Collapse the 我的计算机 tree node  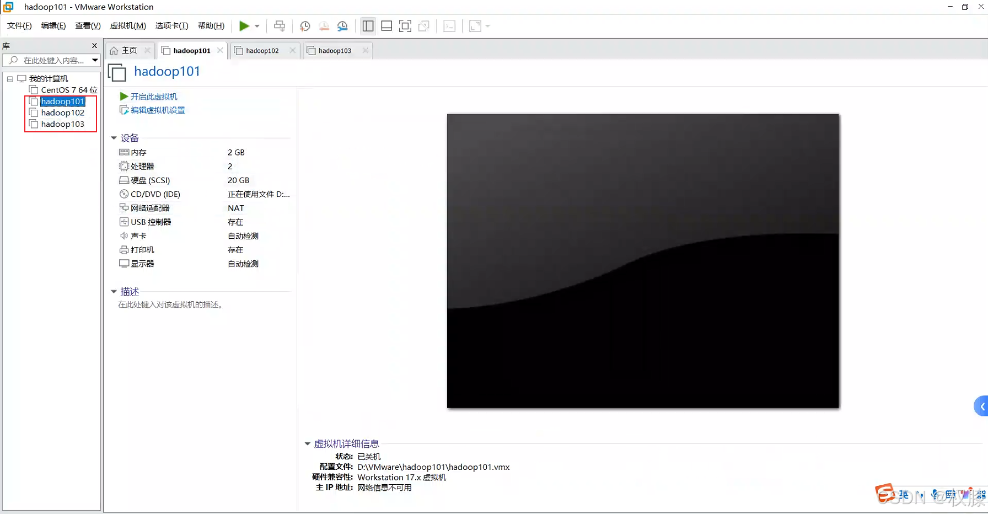click(x=10, y=79)
